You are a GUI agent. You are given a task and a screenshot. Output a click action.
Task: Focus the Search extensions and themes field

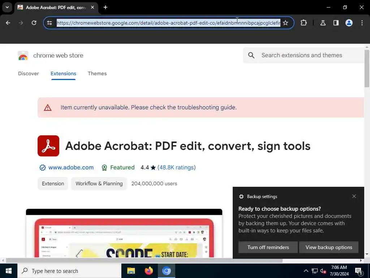click(x=304, y=55)
